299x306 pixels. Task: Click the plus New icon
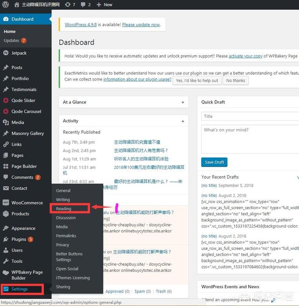(x=99, y=5)
